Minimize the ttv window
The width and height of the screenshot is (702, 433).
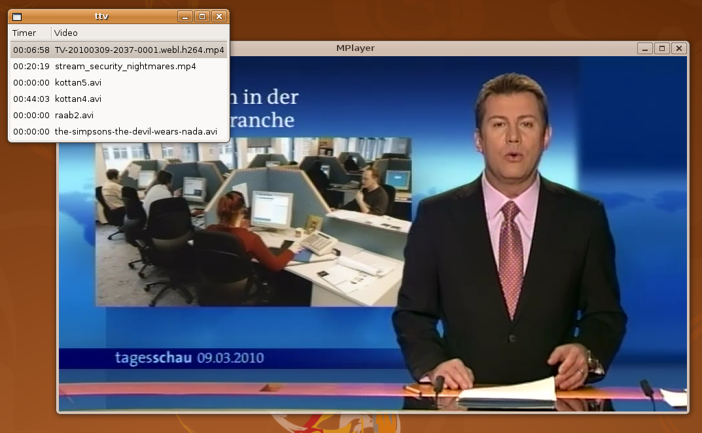click(185, 16)
